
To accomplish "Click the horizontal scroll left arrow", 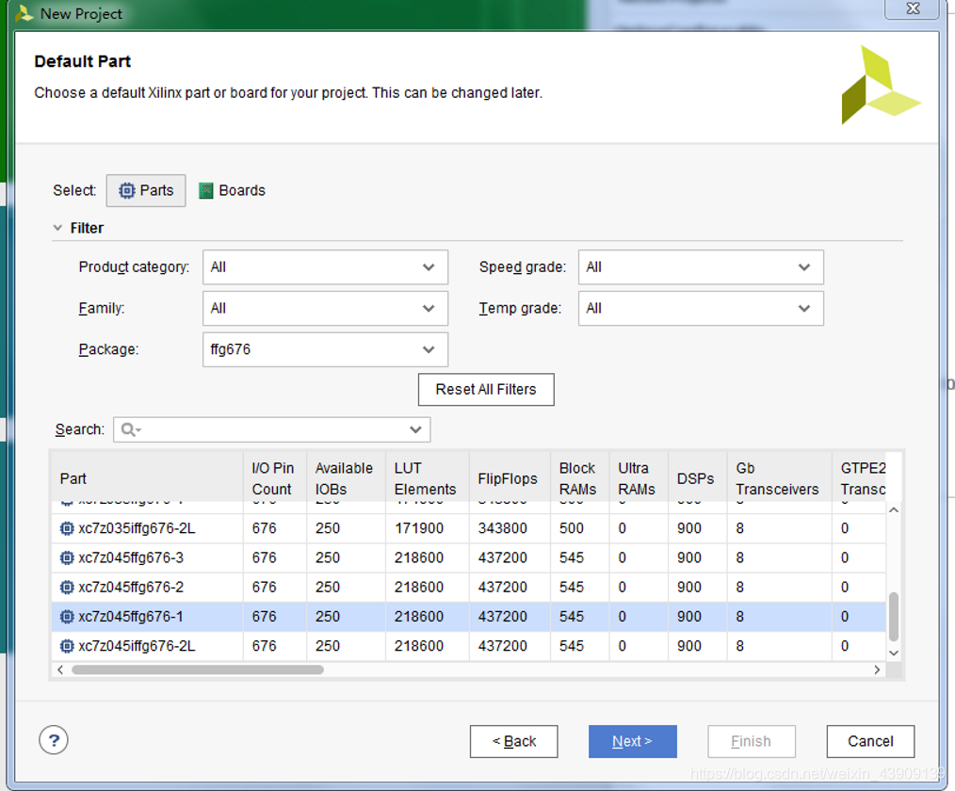I will (59, 670).
